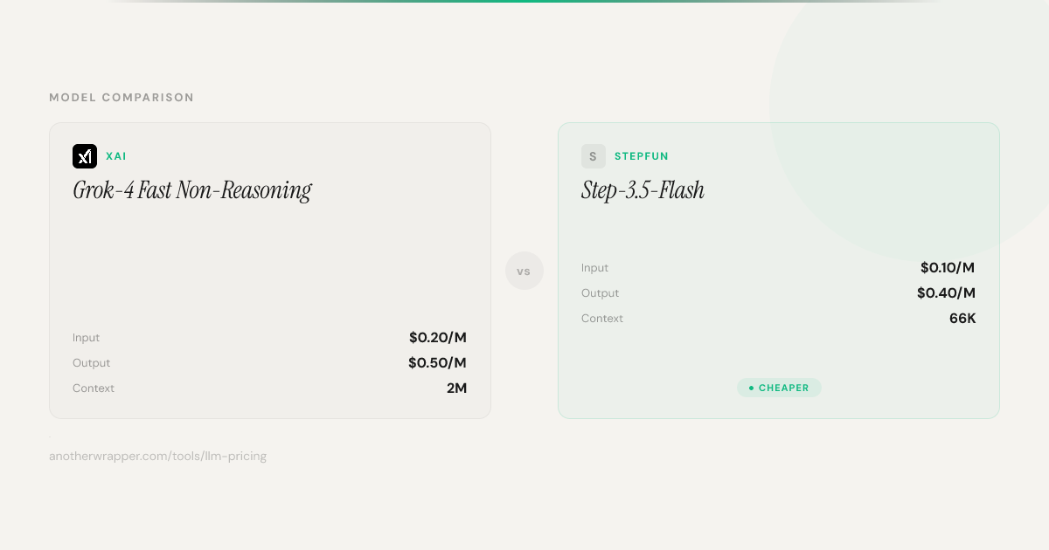
Task: Click the MODEL COMPARISON heading
Action: [122, 98]
